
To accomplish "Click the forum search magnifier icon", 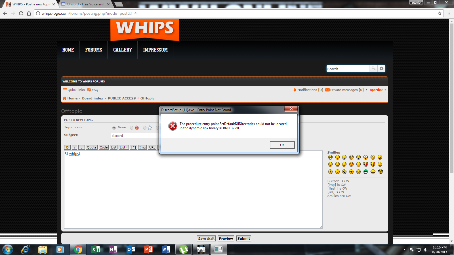I will 373,69.
